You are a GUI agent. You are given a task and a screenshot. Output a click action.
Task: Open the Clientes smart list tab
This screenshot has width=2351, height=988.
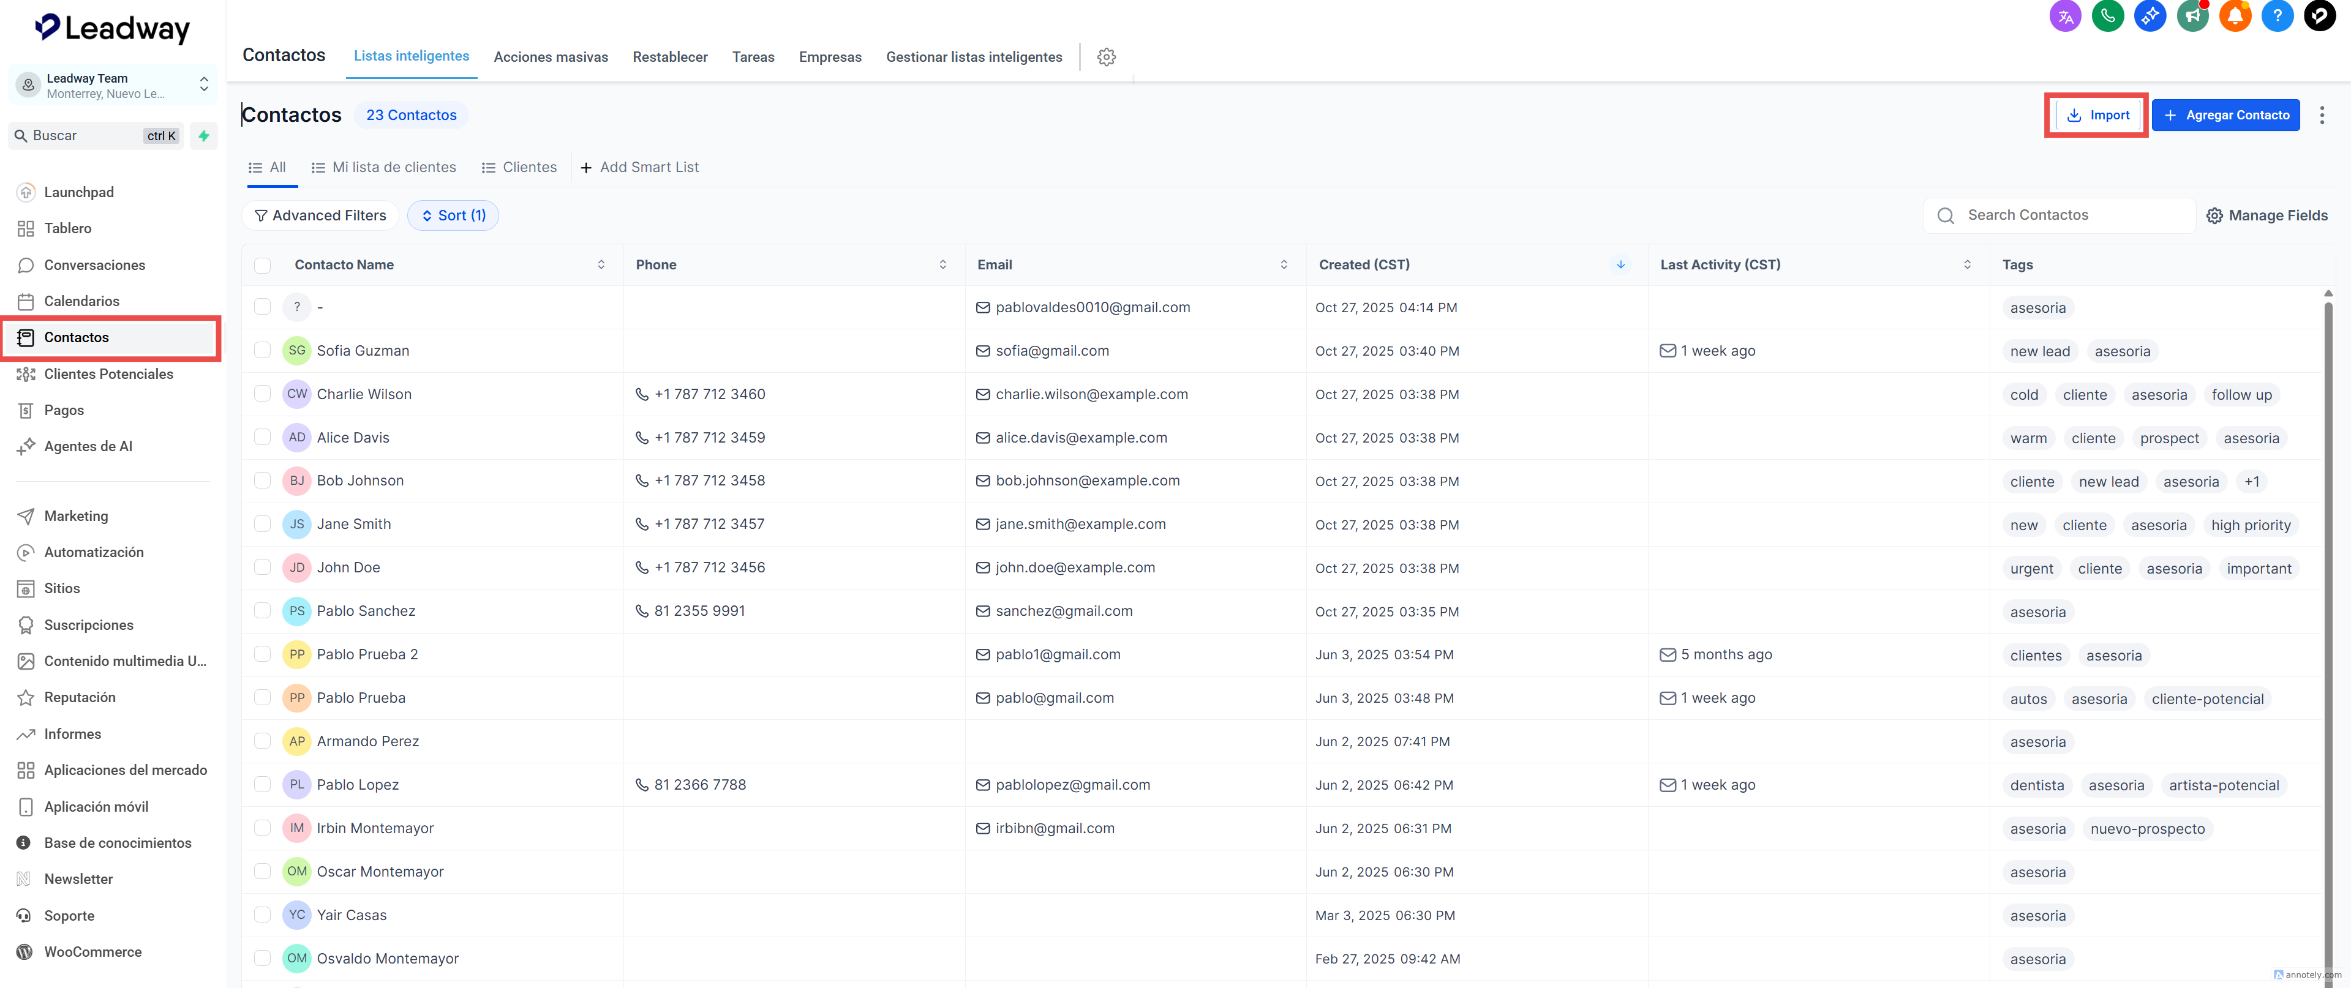[519, 167]
